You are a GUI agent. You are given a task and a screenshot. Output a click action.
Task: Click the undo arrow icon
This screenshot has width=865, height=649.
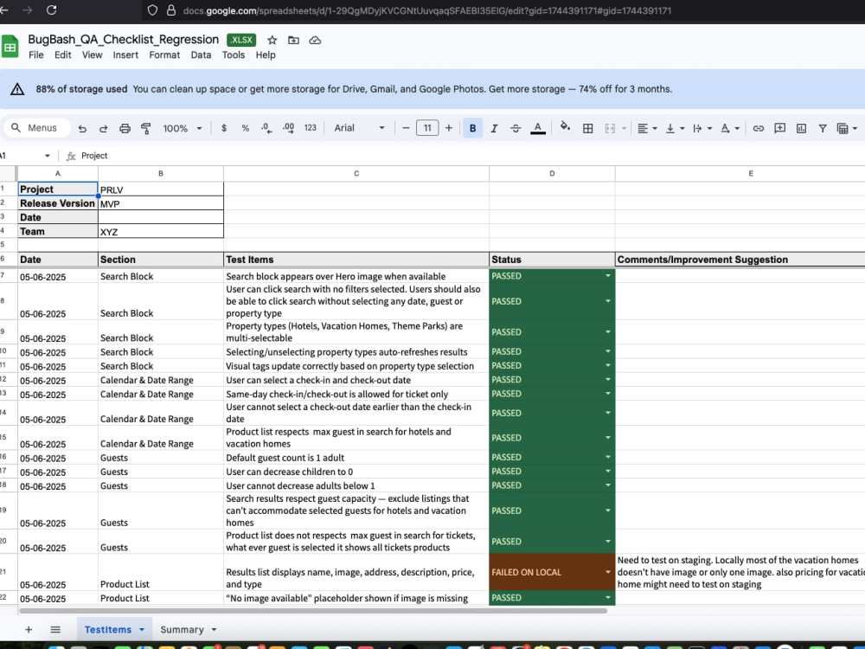(x=82, y=128)
